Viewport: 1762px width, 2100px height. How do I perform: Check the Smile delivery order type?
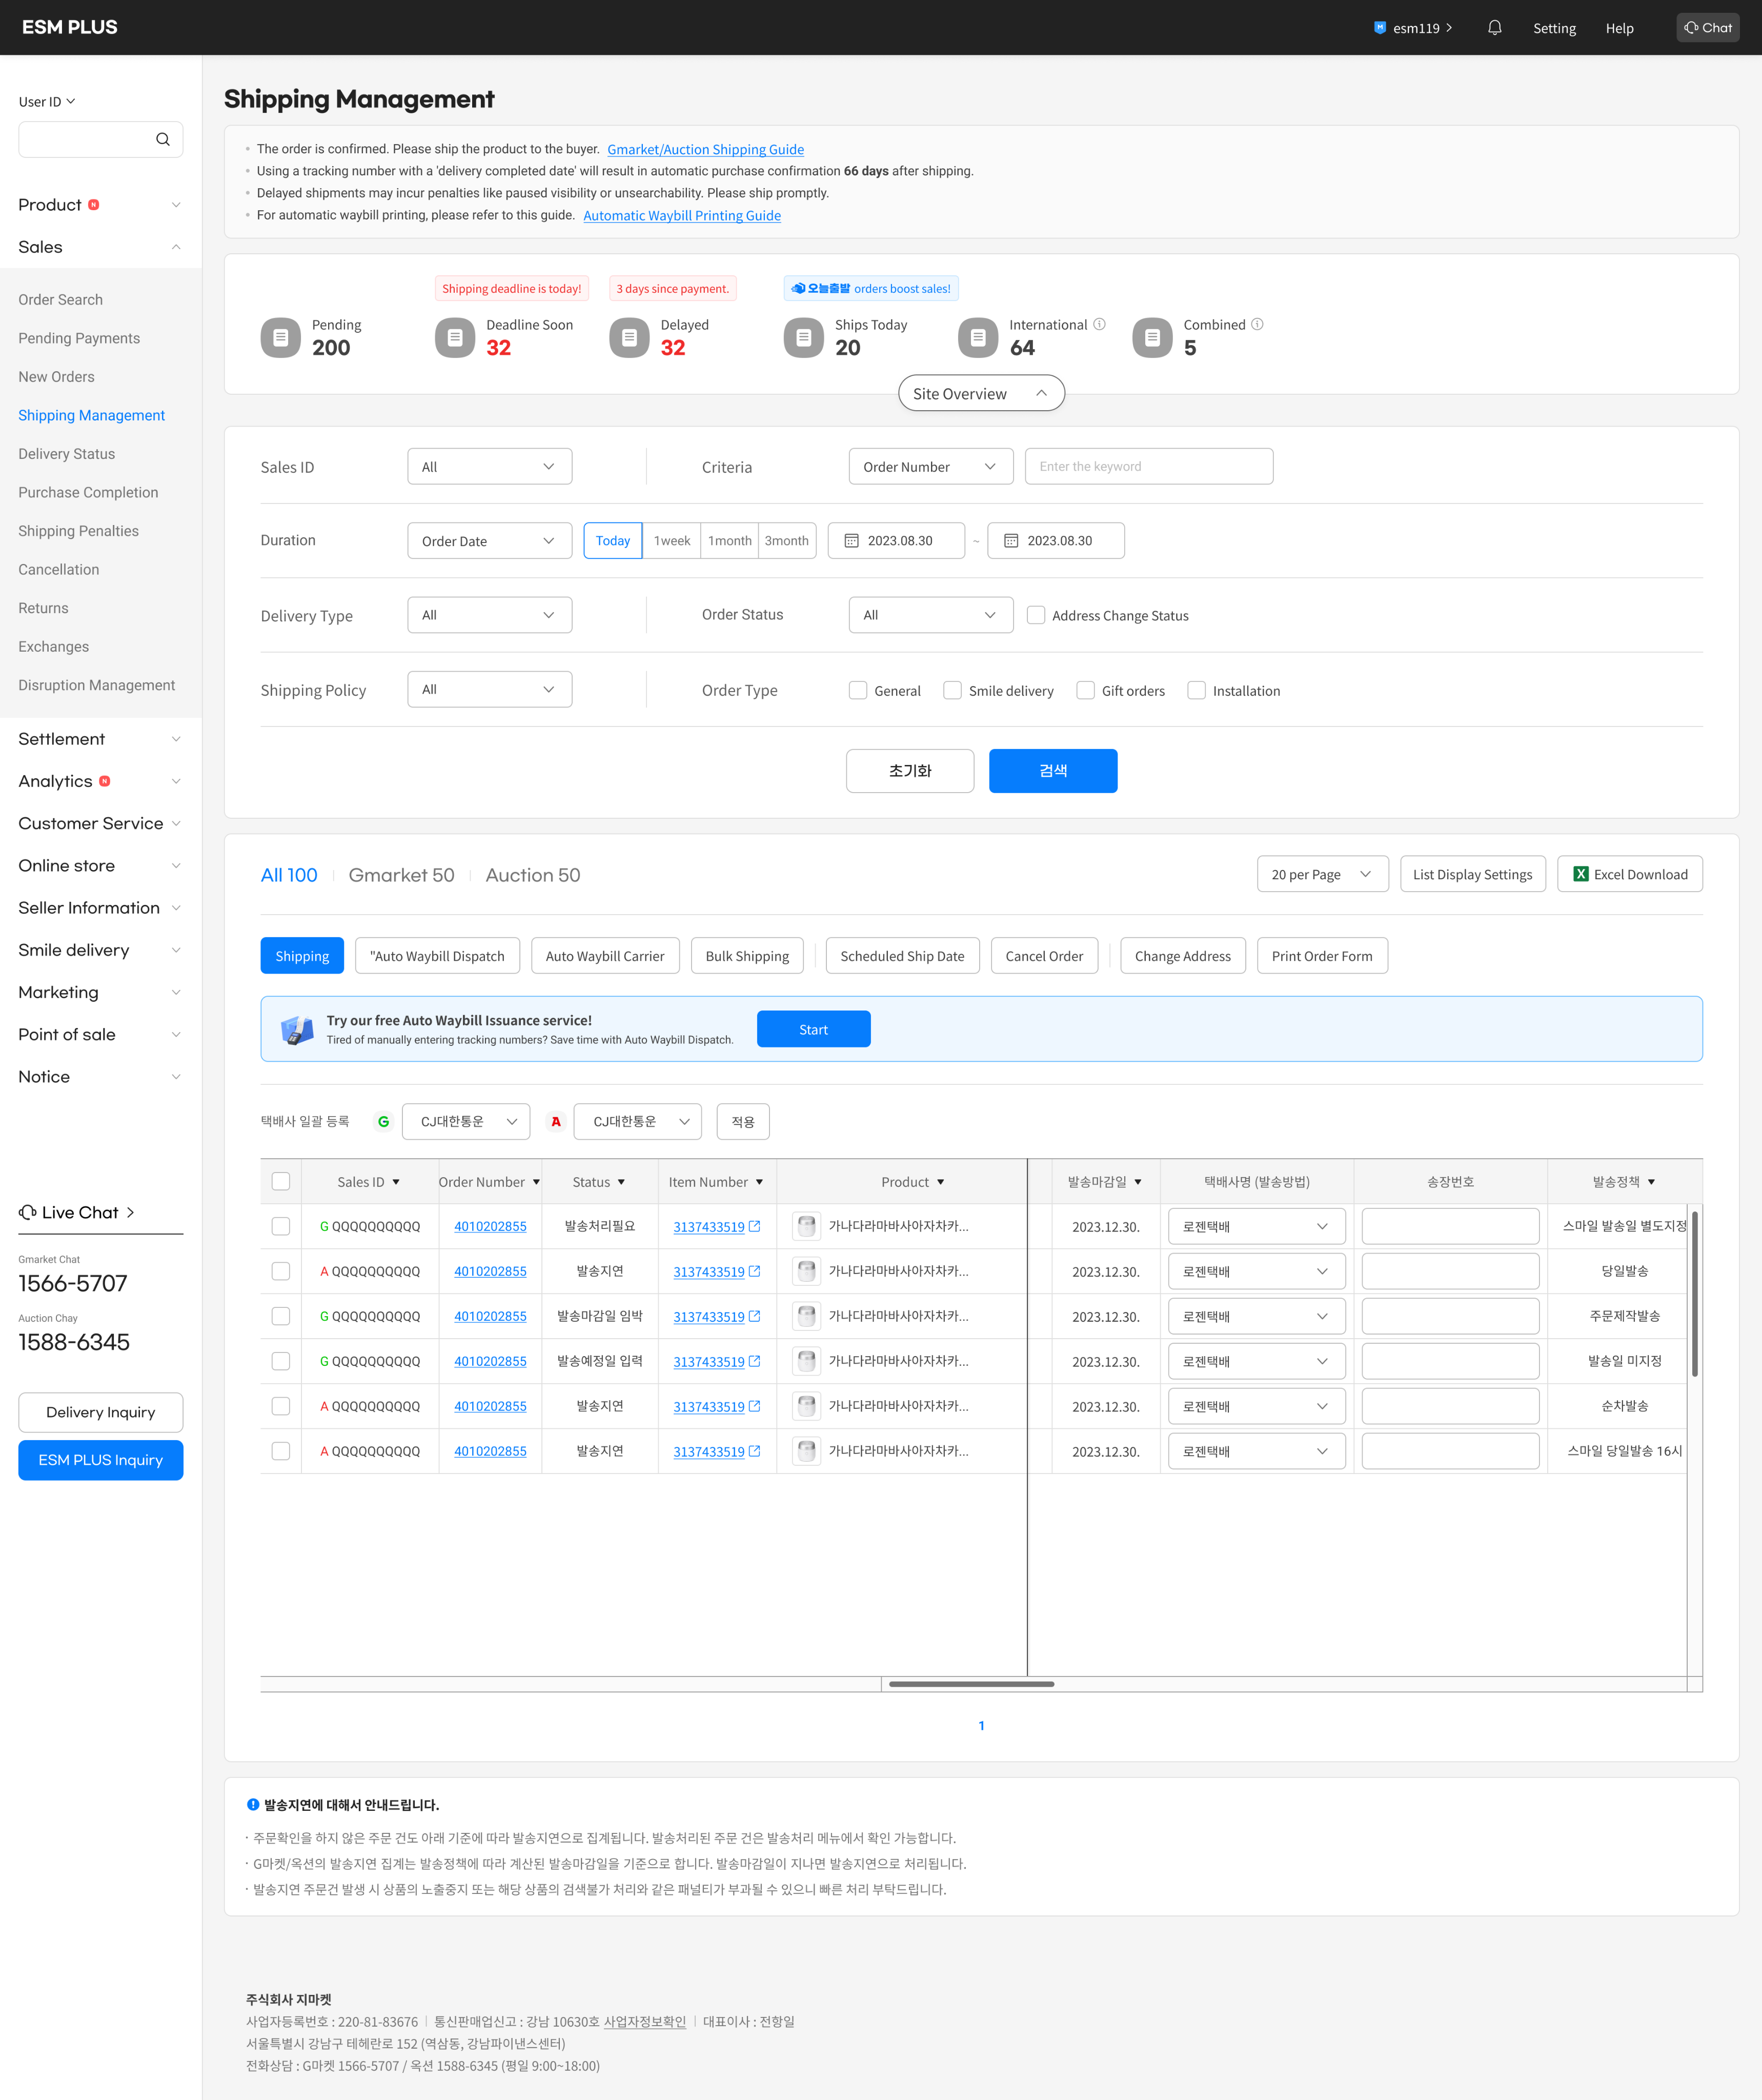point(952,690)
